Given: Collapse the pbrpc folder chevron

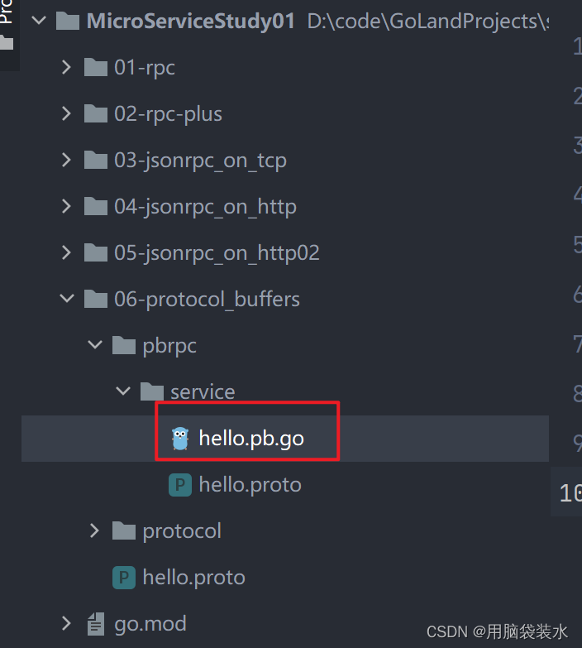Looking at the screenshot, I should [x=95, y=344].
